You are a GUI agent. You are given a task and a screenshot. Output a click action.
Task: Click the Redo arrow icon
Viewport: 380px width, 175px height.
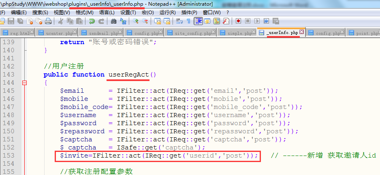point(101,21)
